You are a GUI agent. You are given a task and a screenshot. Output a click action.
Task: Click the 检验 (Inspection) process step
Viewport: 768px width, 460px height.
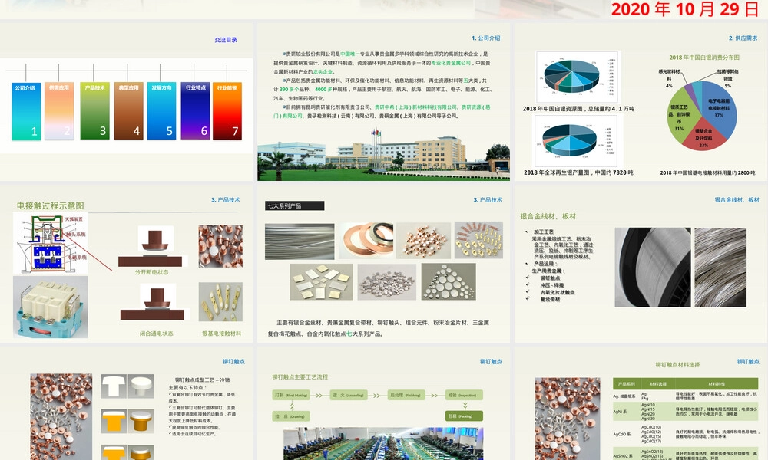tap(464, 395)
